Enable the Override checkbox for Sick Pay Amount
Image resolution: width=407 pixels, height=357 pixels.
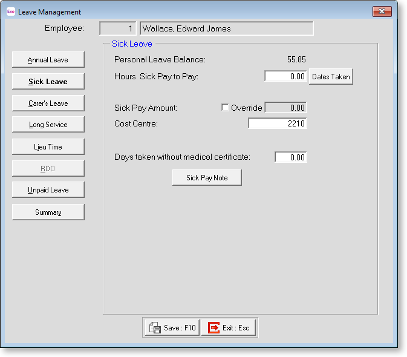click(x=226, y=108)
